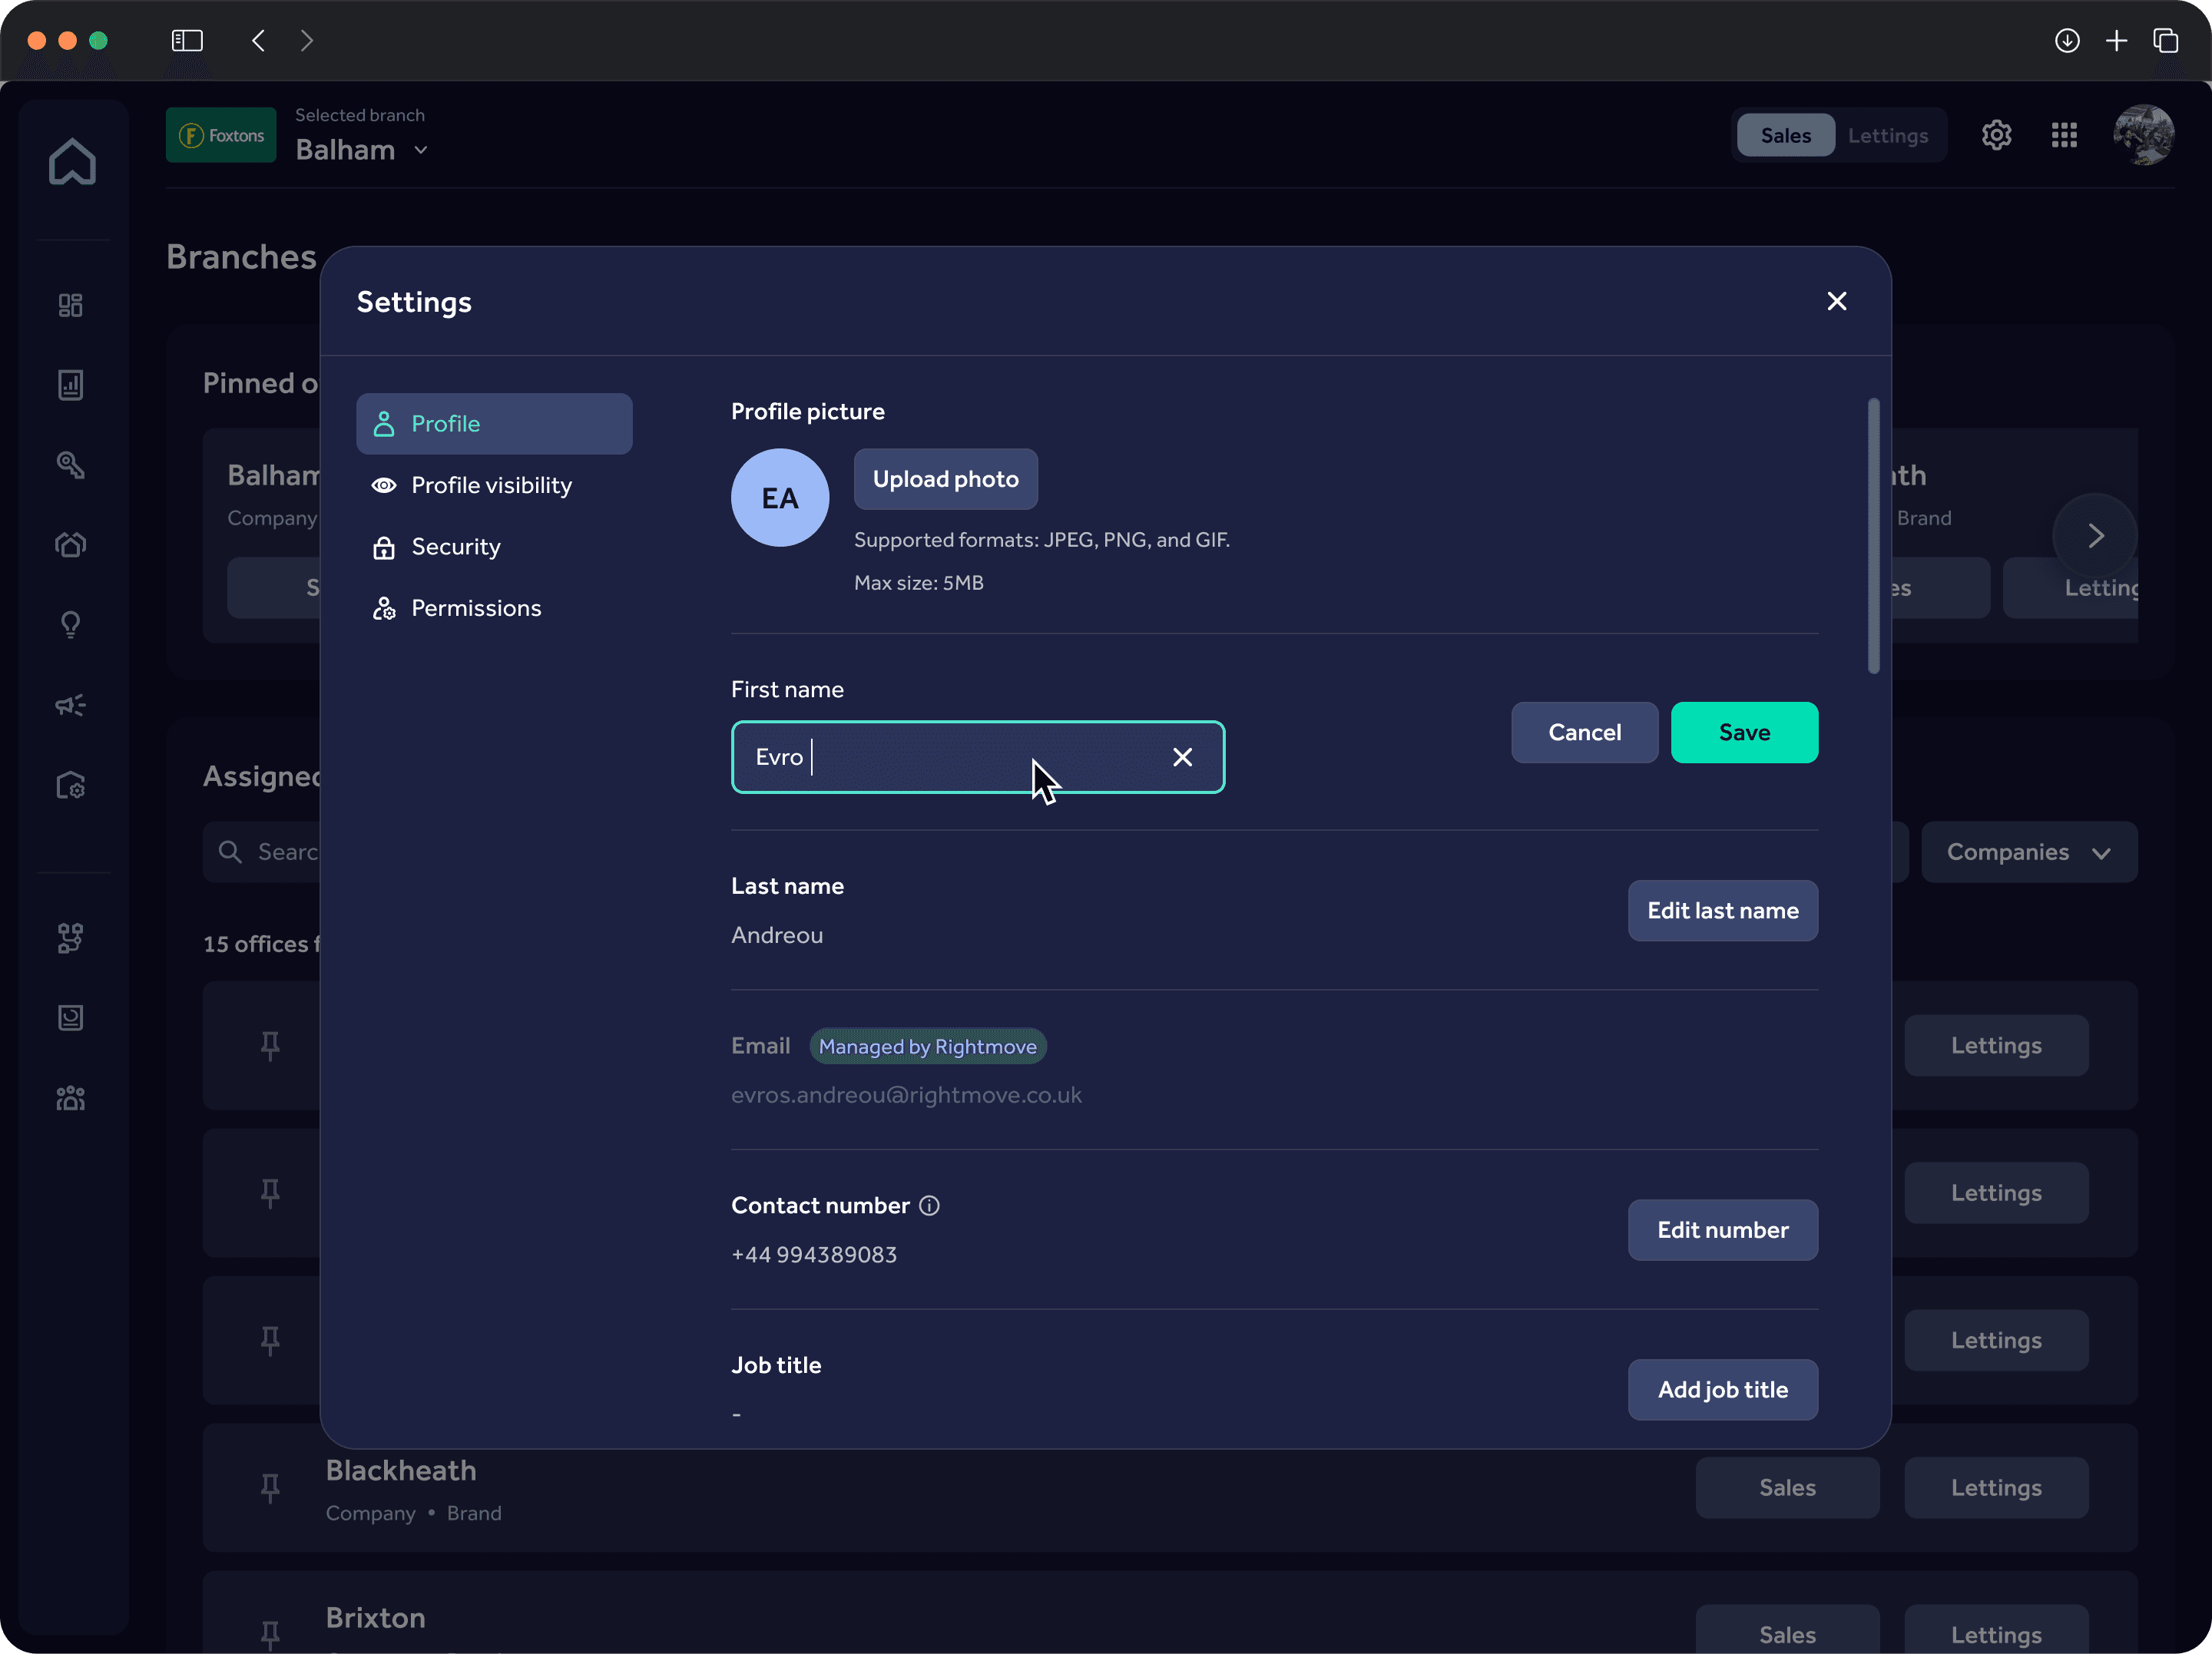Click the team members icon in sidebar
Image resolution: width=2212 pixels, height=1654 pixels.
(x=70, y=1099)
